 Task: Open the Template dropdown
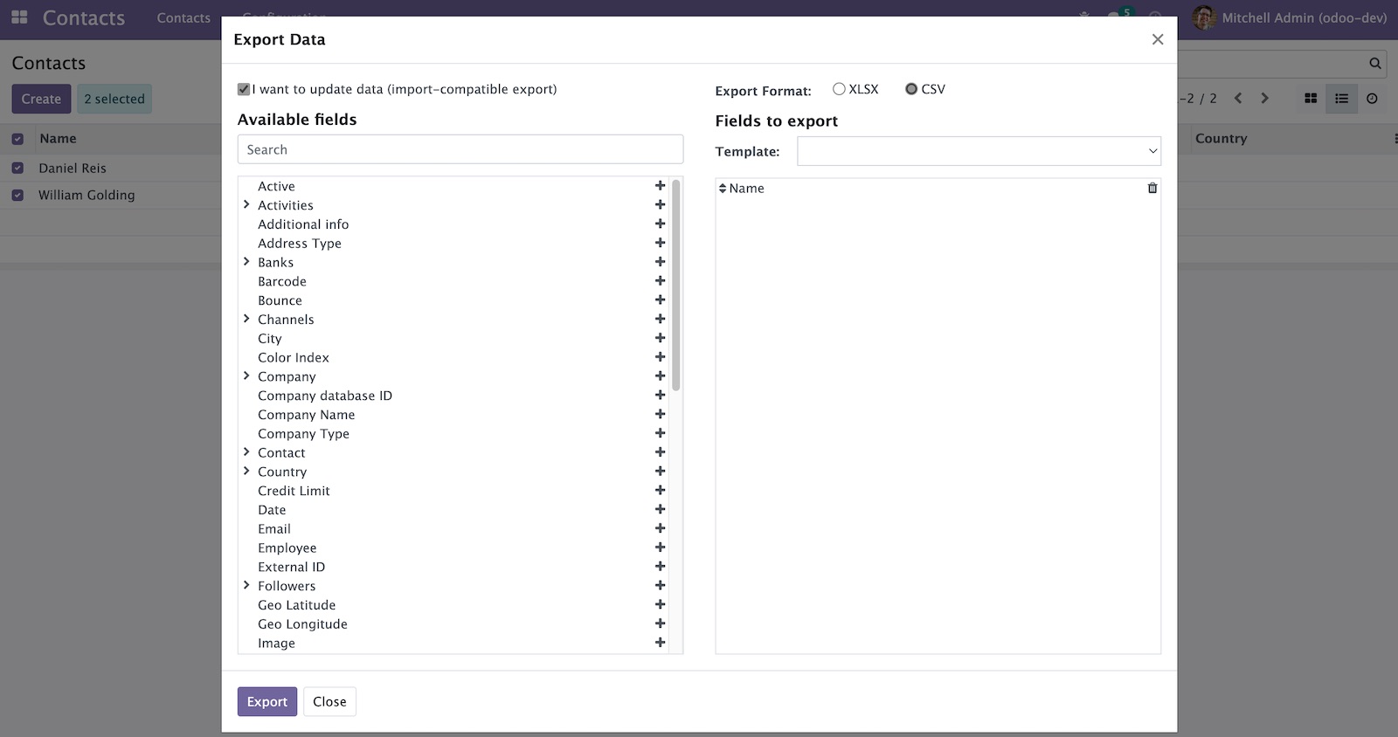[979, 151]
